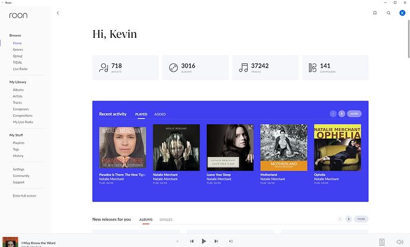Viewport: 410px width, 247px height.
Task: Open Settings in the sidebar
Action: click(x=18, y=169)
